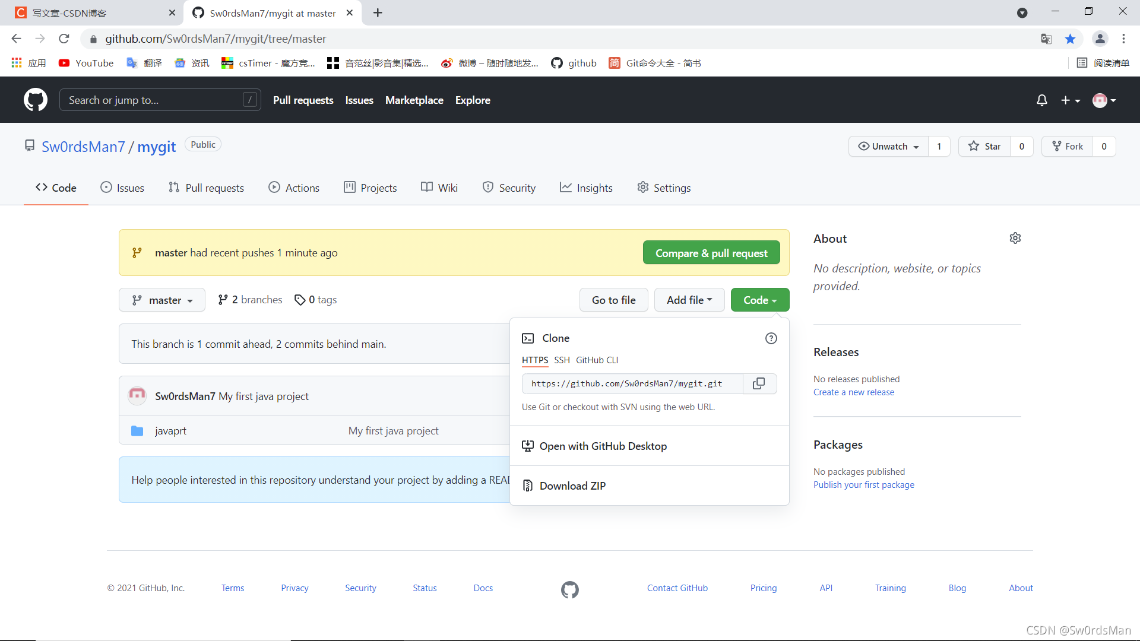Open the Insights tab
1140x641 pixels.
click(586, 188)
